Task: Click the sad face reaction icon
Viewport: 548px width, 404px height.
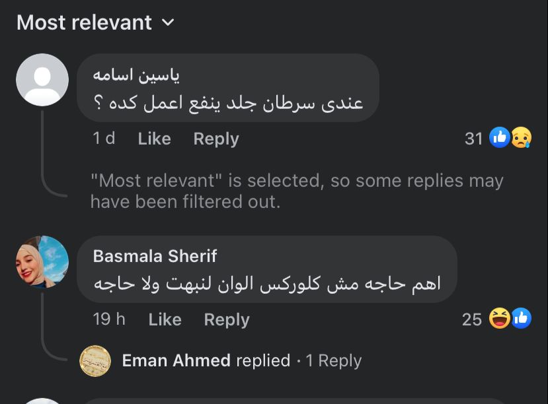Action: pyautogui.click(x=521, y=137)
